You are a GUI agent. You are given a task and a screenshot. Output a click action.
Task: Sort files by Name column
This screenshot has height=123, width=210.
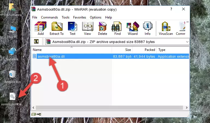click(72, 50)
